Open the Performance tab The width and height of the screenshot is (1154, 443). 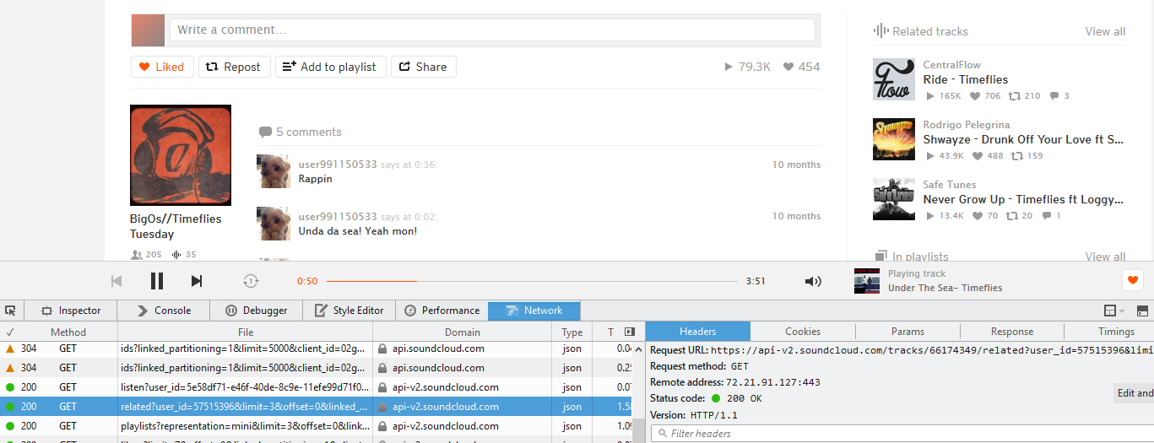pyautogui.click(x=442, y=311)
